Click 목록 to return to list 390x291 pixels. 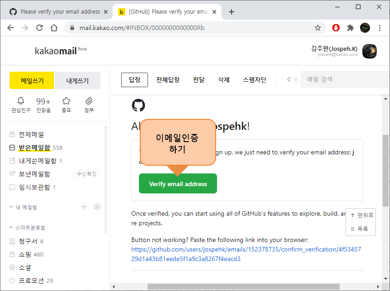pyautogui.click(x=360, y=229)
